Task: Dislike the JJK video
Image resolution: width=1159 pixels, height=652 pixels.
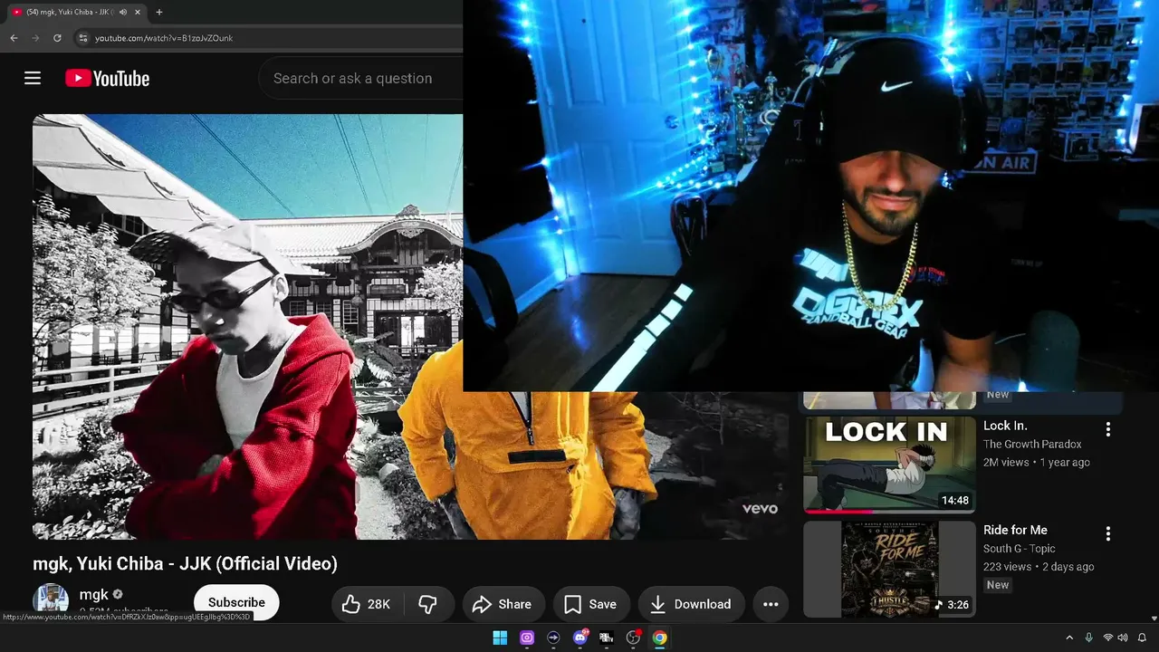Action: [427, 604]
